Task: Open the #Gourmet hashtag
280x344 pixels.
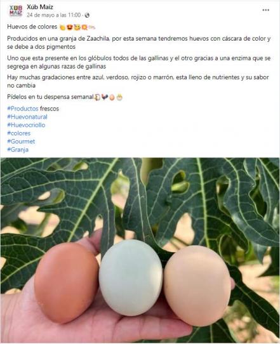Action: tap(21, 142)
